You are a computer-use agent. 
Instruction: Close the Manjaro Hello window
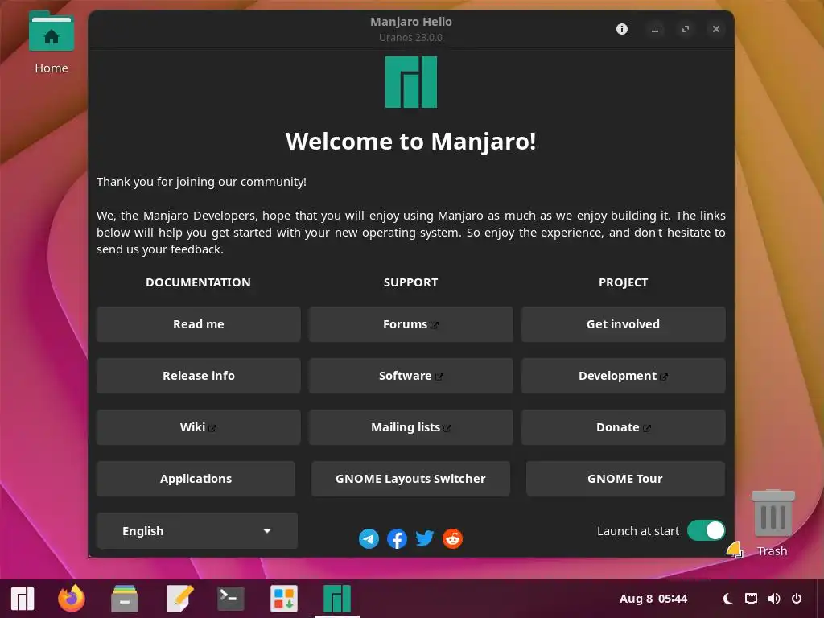pos(715,30)
